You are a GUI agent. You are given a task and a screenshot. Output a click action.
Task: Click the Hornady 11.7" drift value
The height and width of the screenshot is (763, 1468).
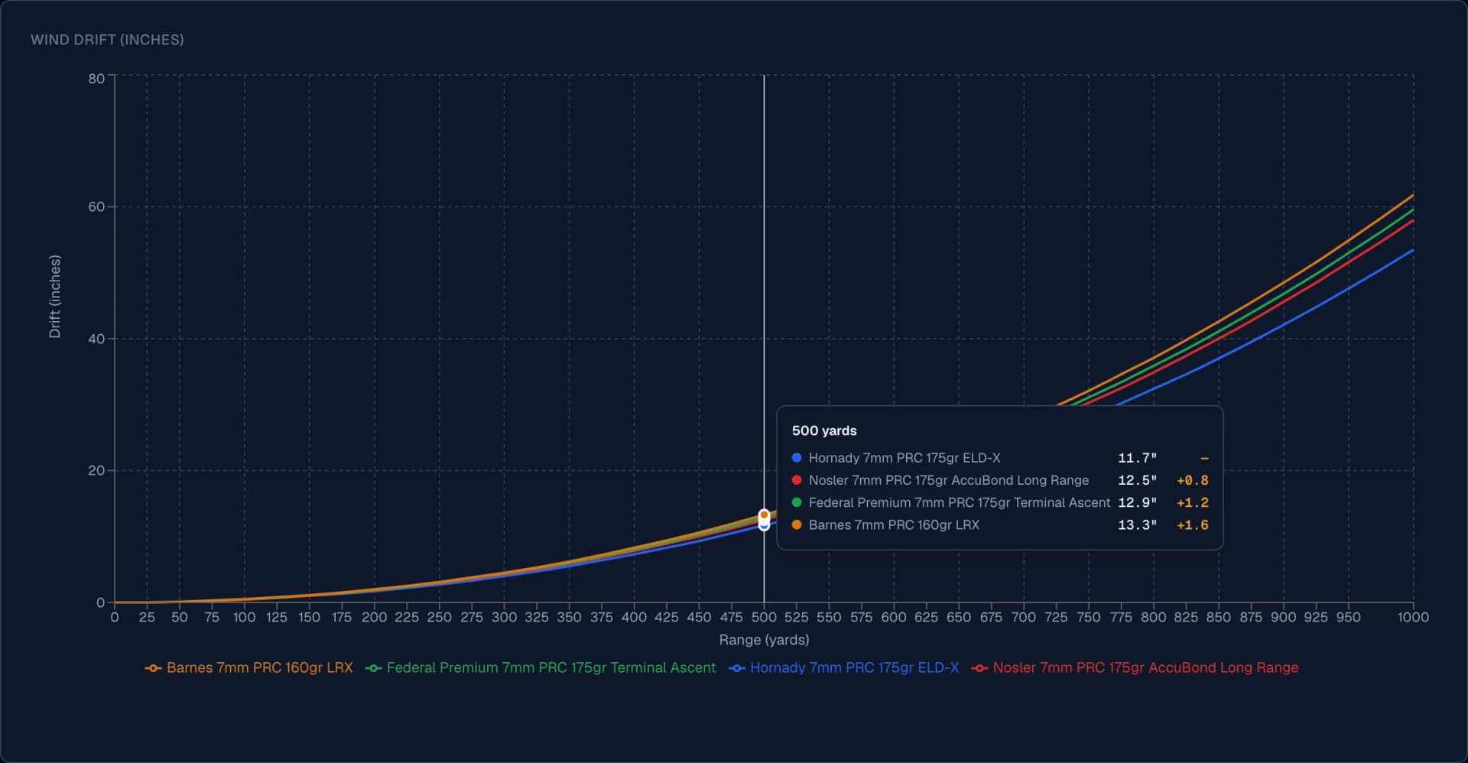click(1138, 458)
